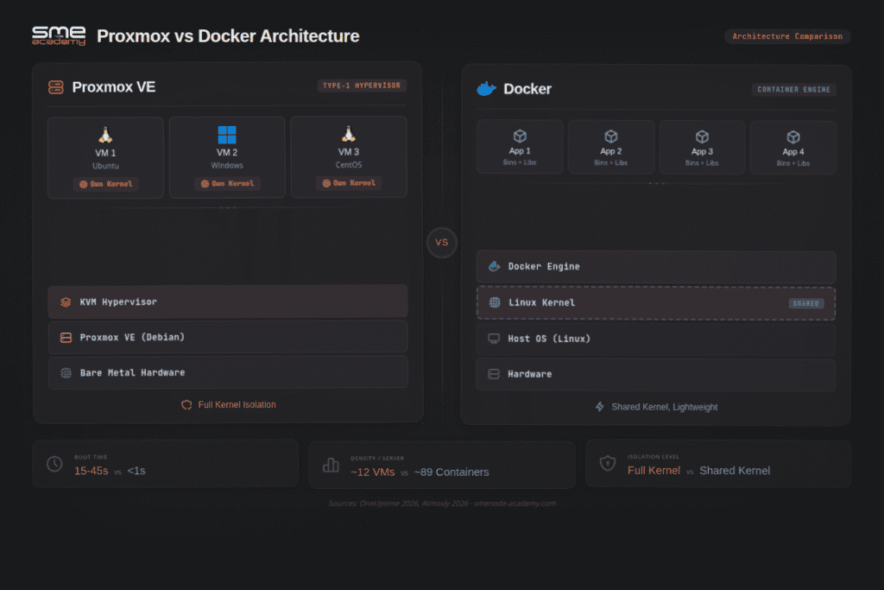The width and height of the screenshot is (884, 590).
Task: Click the Bare Metal Hardware chip icon
Action: (66, 373)
